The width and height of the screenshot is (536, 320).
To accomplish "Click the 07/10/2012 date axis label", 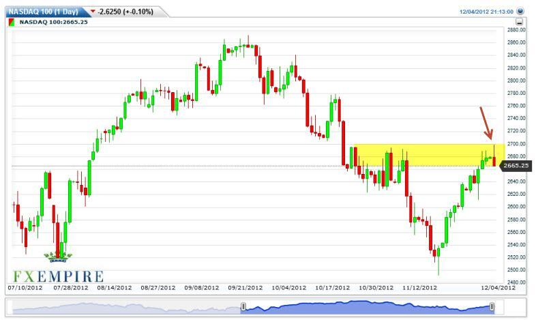I will [x=25, y=288].
